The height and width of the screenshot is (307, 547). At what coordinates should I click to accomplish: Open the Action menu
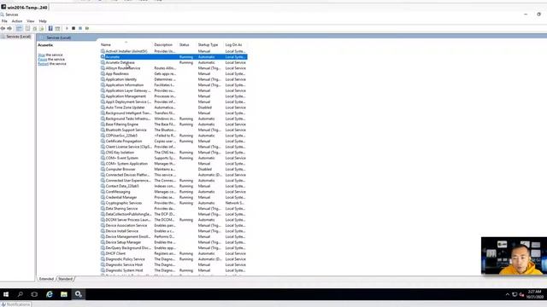point(17,21)
